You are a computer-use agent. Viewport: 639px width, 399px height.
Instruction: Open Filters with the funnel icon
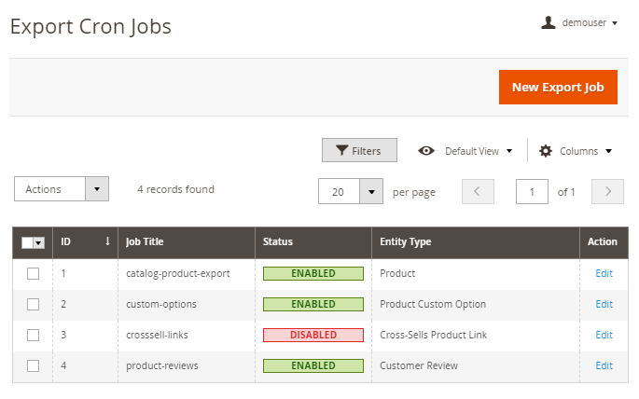click(342, 151)
